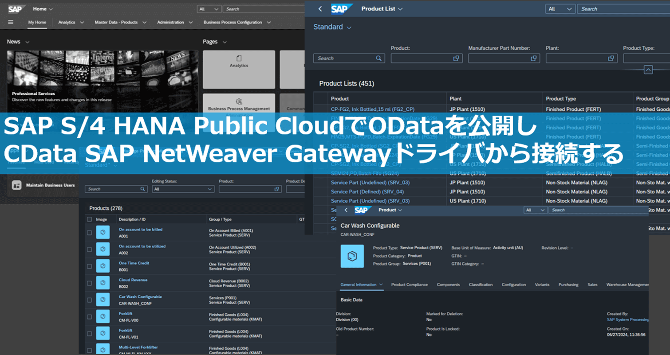Screen dimensions: 670x355
Task: Click the SAP logo in the Product List window
Action: coord(342,9)
